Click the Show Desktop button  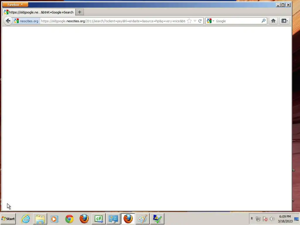click(x=297, y=219)
